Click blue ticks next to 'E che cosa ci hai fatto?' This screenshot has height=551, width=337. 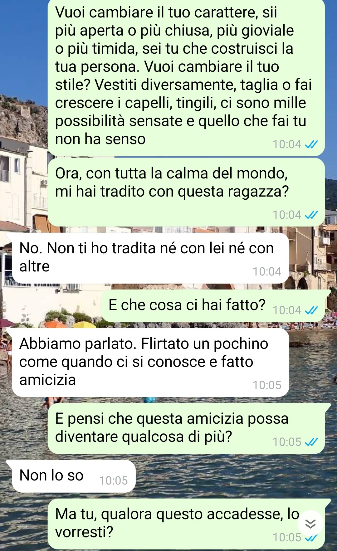(311, 310)
